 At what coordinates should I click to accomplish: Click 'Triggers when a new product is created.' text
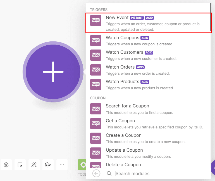click(x=140, y=88)
